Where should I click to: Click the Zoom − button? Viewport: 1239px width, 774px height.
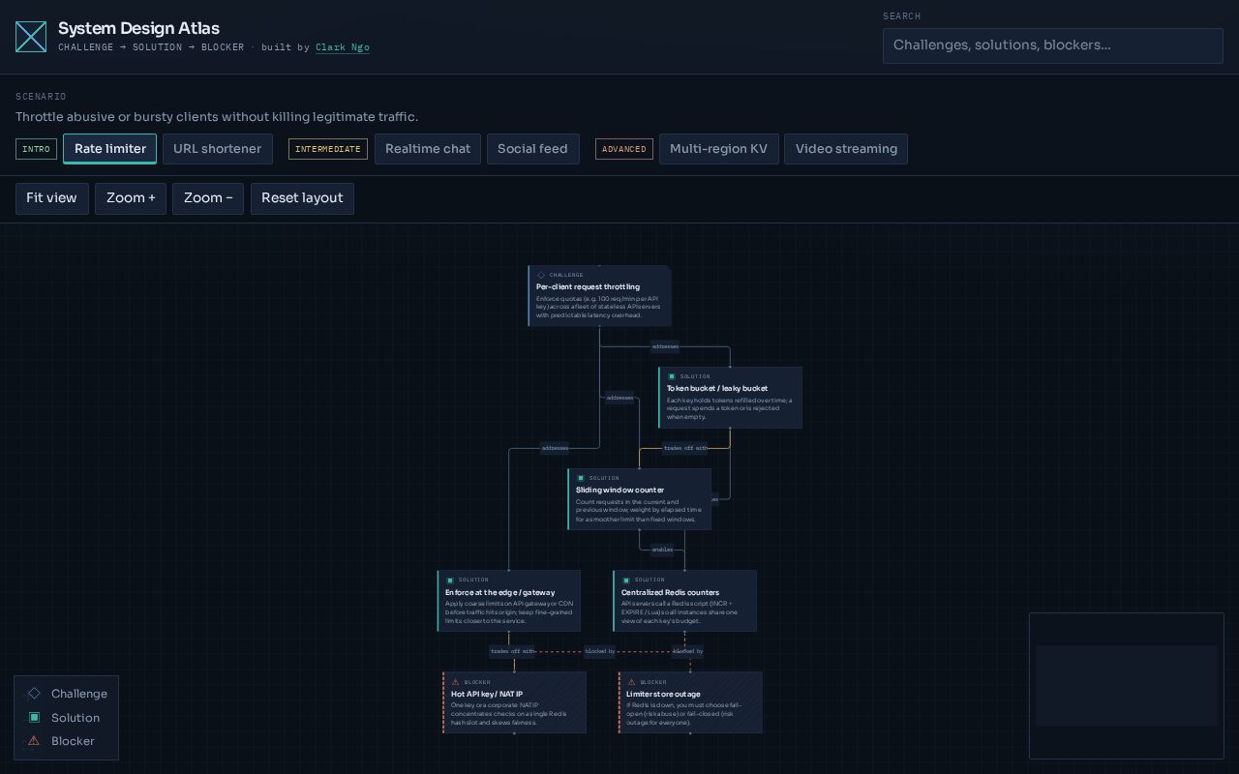208,198
